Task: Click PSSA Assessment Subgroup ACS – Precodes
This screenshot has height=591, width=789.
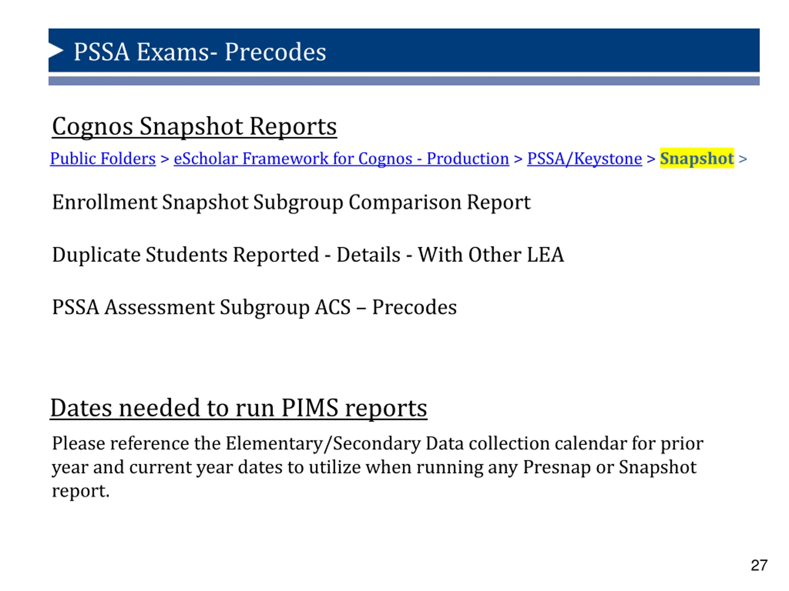Action: [254, 308]
